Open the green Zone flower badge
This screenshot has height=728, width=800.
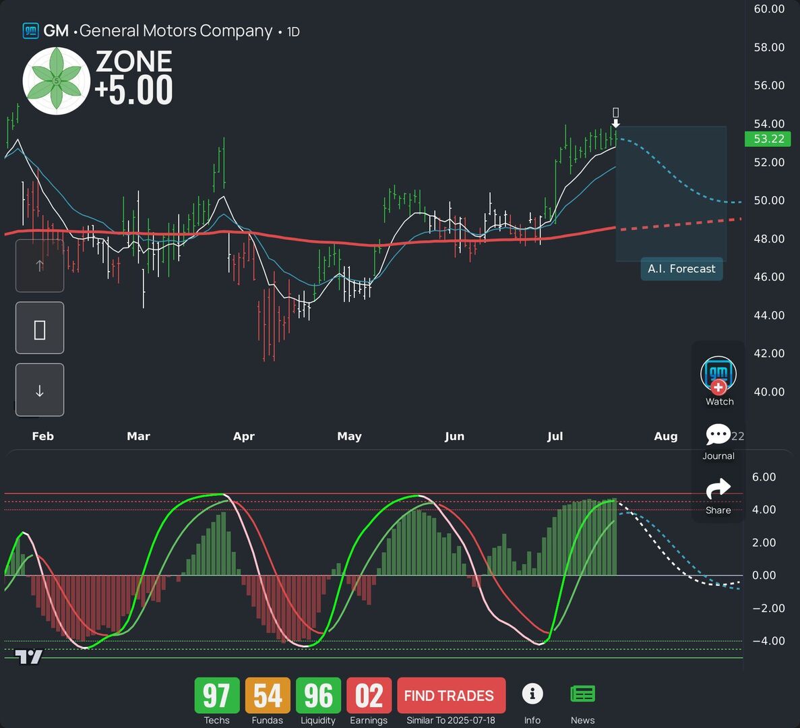point(56,81)
